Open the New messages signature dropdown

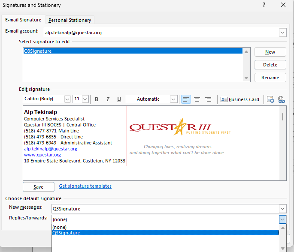click(x=282, y=209)
